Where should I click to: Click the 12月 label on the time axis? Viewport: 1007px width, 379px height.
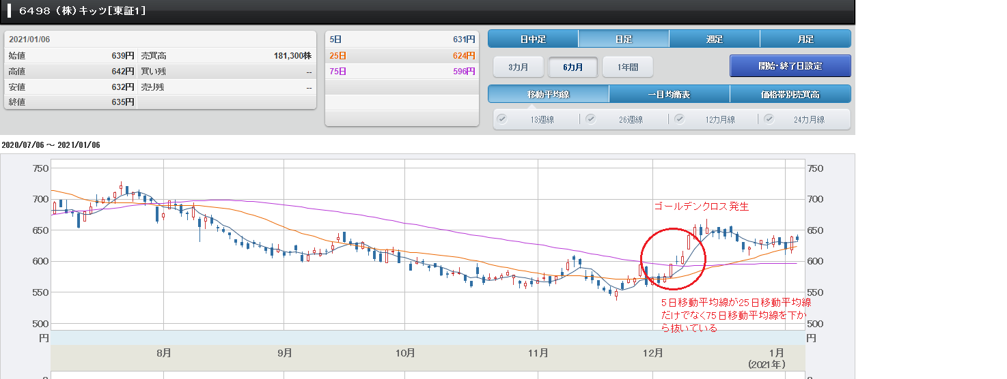pyautogui.click(x=653, y=353)
